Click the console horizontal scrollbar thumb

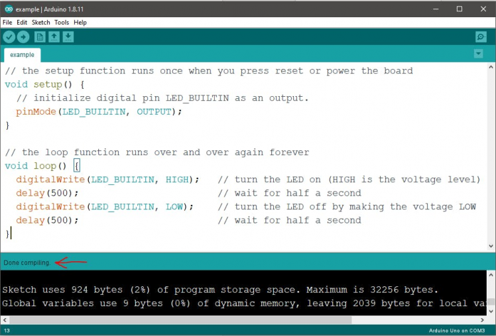click(x=180, y=320)
